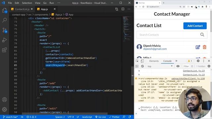The height and width of the screenshot is (119, 212).
Task: Open the Selection menu
Action: pos(27,3)
